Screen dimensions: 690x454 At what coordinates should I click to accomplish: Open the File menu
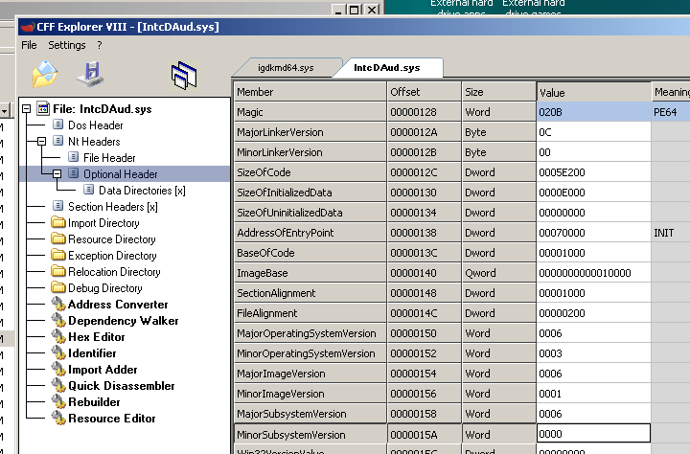click(29, 45)
